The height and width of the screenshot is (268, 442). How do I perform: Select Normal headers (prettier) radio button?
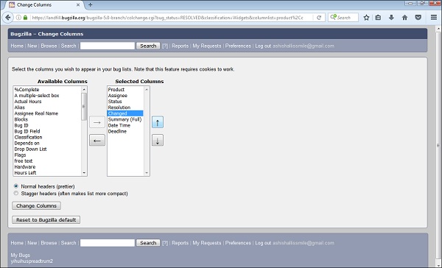pyautogui.click(x=16, y=186)
